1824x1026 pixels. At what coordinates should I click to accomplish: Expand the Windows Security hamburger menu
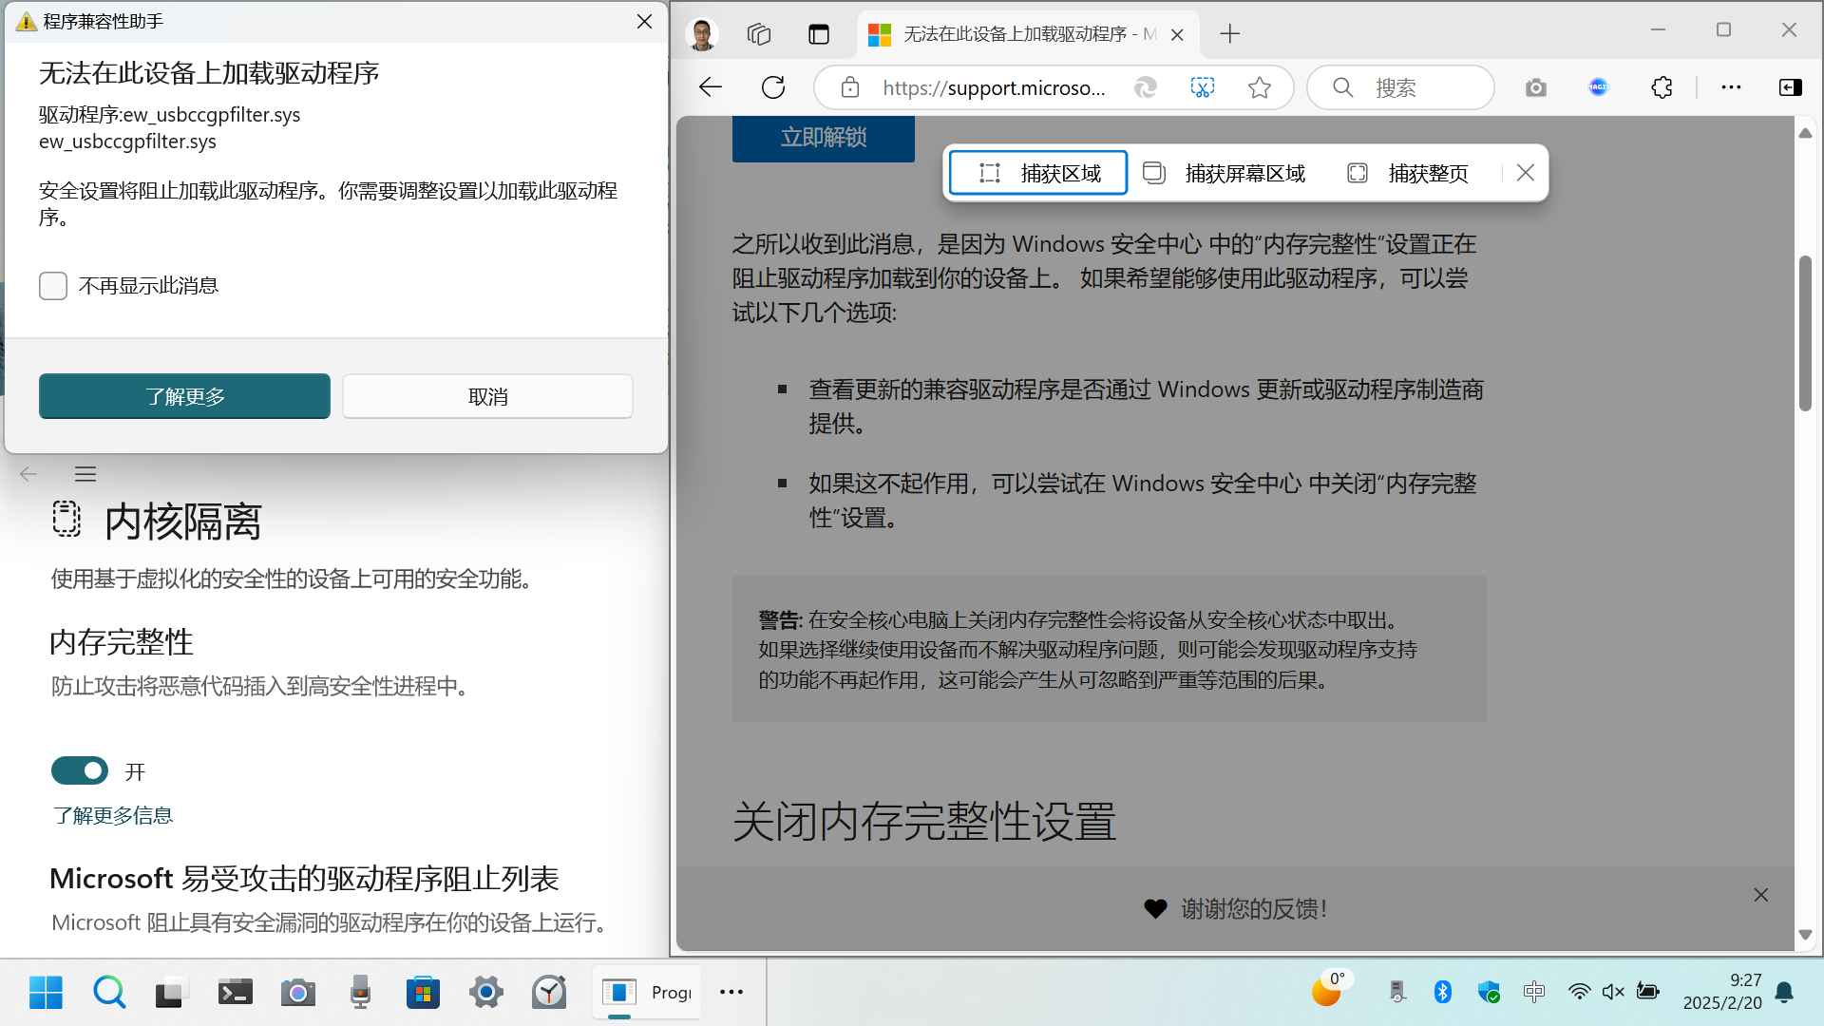[85, 474]
